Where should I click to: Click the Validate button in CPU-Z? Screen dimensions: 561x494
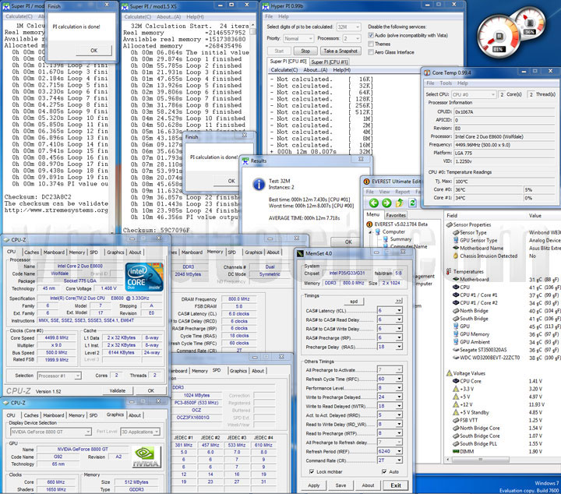(x=118, y=390)
